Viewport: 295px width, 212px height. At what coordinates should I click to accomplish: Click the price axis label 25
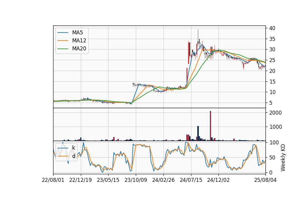(272, 60)
